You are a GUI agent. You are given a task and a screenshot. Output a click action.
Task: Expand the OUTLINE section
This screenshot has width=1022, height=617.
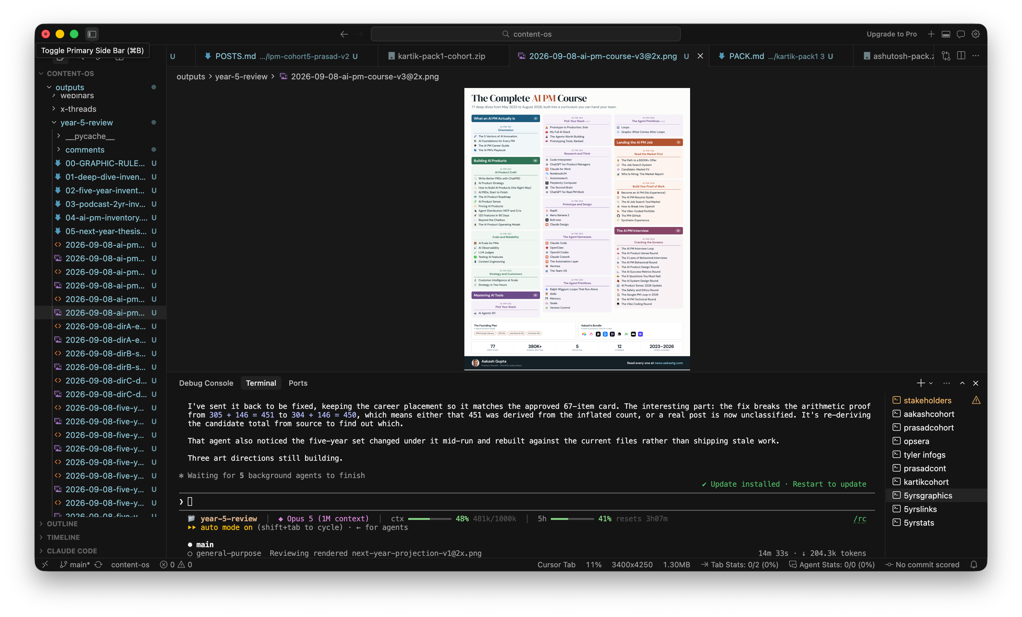point(62,524)
